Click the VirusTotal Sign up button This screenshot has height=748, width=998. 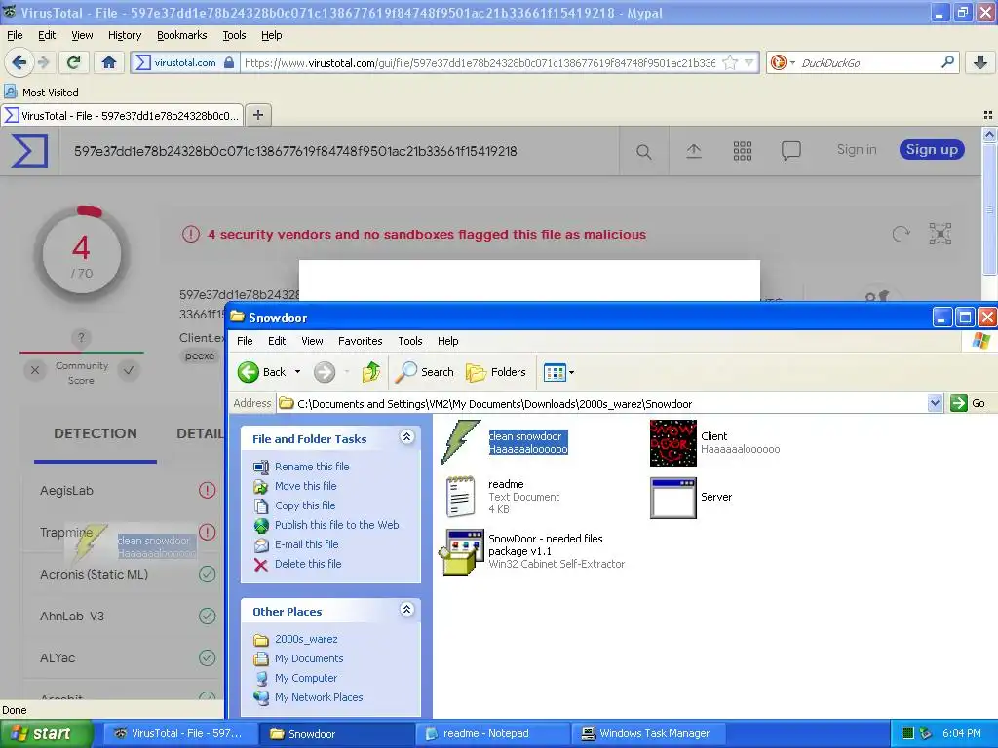tap(932, 149)
